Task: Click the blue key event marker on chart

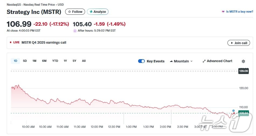Action: click(x=233, y=111)
